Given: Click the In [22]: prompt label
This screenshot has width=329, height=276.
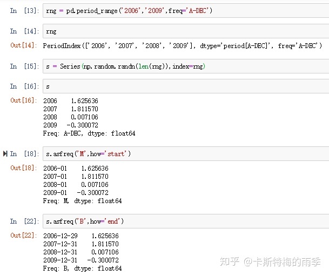Looking at the screenshot, I should tap(24, 221).
